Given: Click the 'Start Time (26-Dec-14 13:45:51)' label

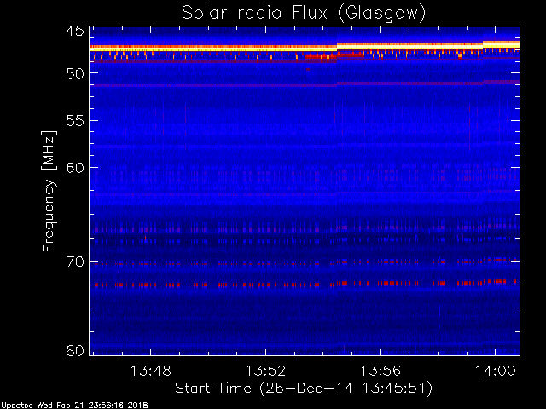Looking at the screenshot, I should [x=304, y=389].
